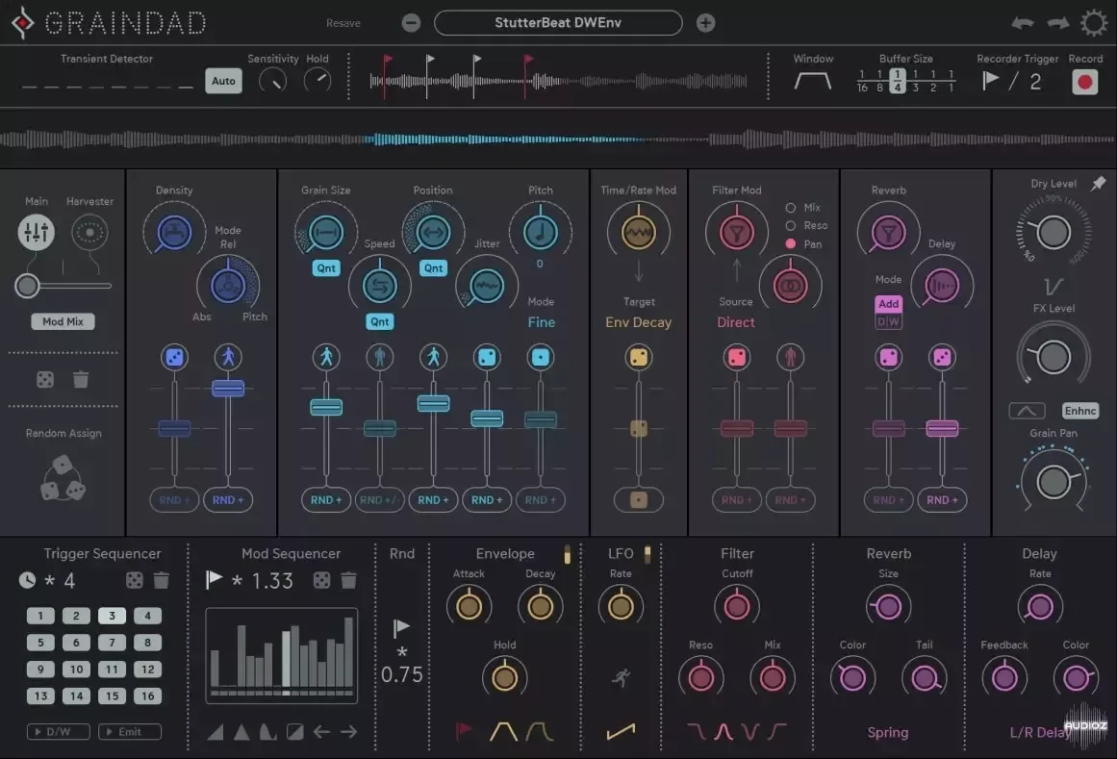1117x759 pixels.
Task: Go to next preset with plus button
Action: [x=705, y=23]
